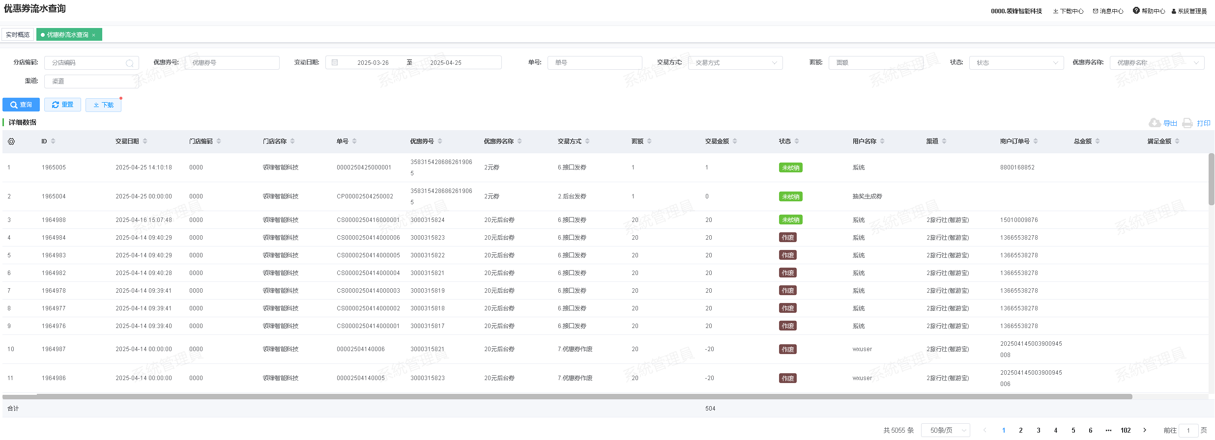Sort by the ID column
The width and height of the screenshot is (1215, 440).
[53, 141]
